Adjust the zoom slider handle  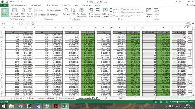[177, 102]
